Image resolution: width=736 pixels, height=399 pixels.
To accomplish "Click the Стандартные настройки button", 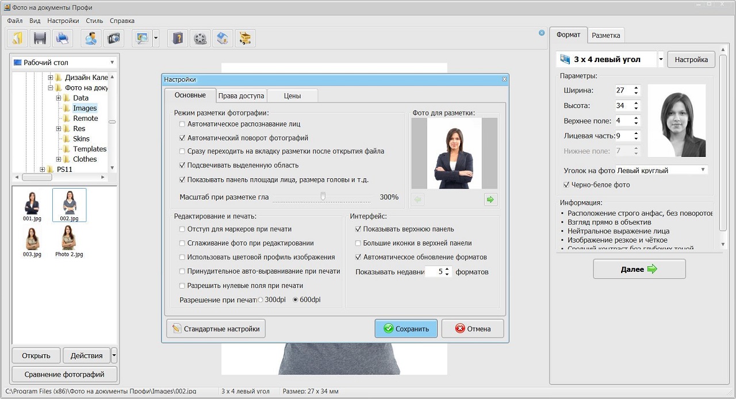I will tap(216, 329).
